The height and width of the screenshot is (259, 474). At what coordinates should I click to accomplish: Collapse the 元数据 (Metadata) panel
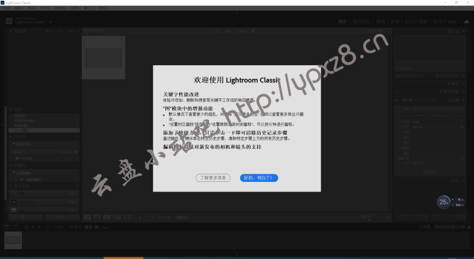463,100
